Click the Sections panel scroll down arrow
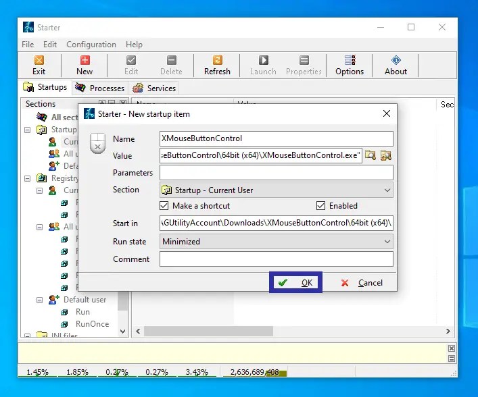478x397 pixels. tap(123, 332)
